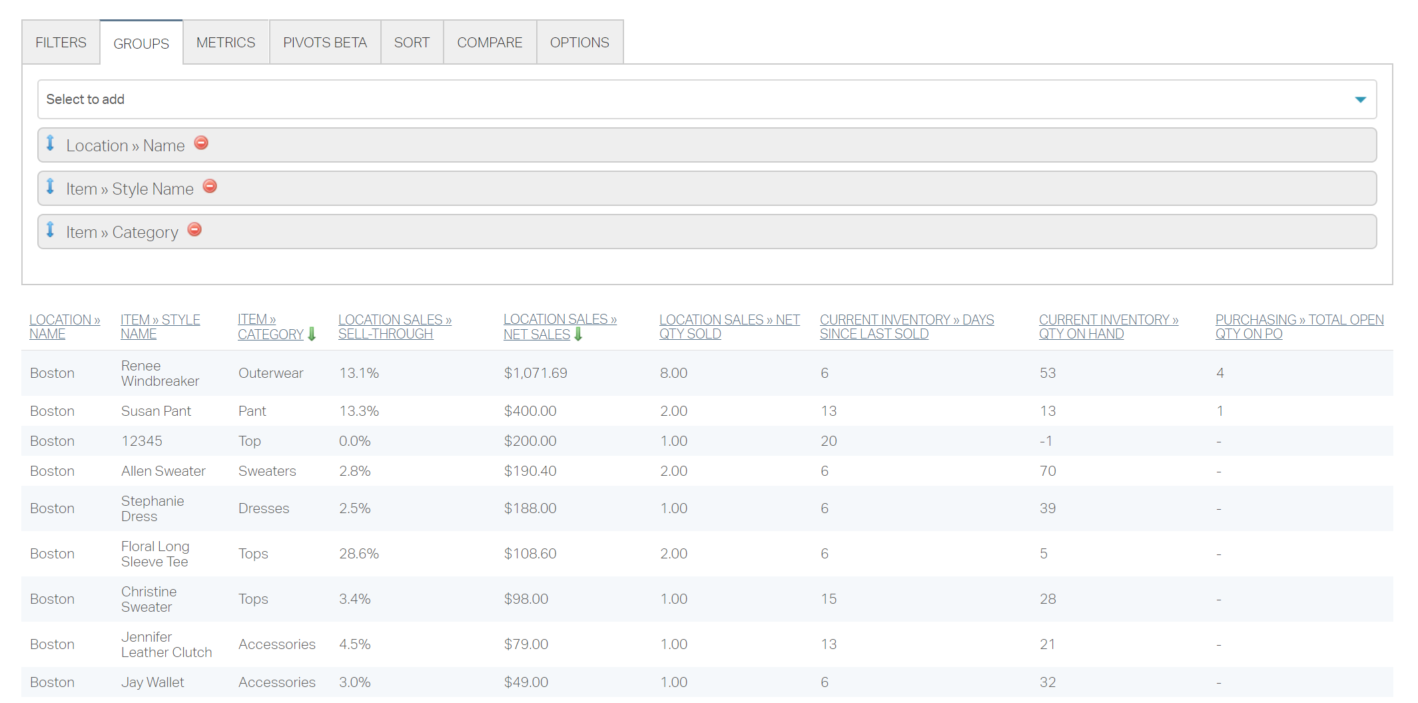This screenshot has width=1418, height=703.
Task: Click the green sort arrow on Net Sales column
Action: coord(578,334)
